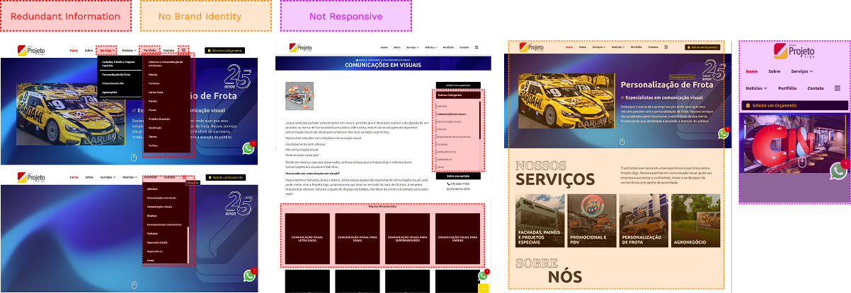The width and height of the screenshot is (851, 293).
Task: Open hamburger menu outlined in red dashes
Action: [x=184, y=51]
